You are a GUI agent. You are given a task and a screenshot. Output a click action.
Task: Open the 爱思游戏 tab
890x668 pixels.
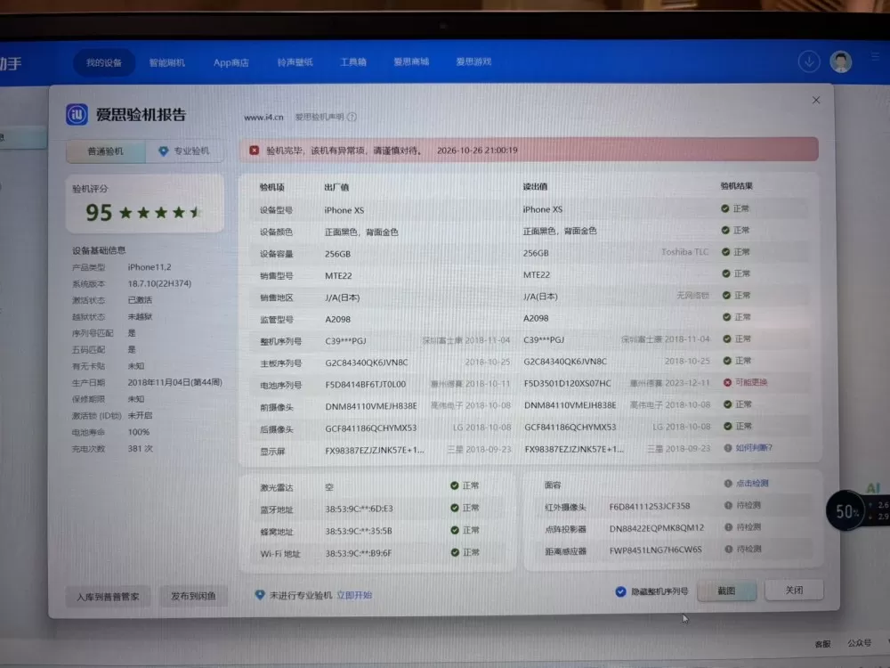(474, 61)
